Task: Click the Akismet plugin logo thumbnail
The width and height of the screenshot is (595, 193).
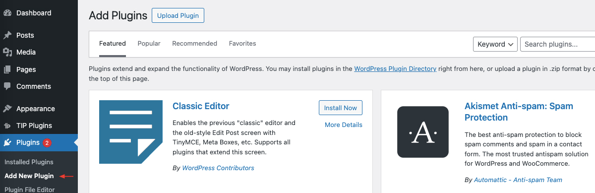Action: tap(423, 132)
